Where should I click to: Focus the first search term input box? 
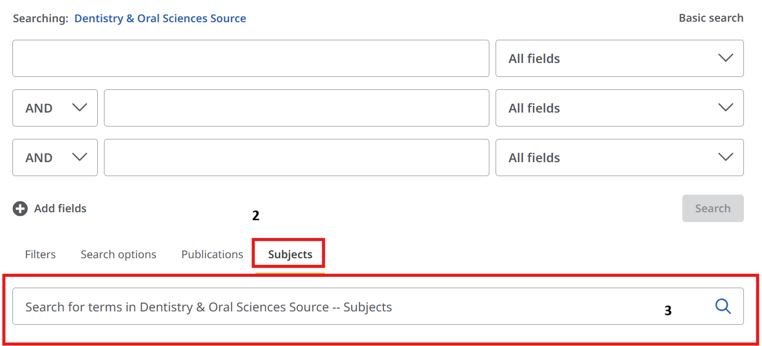tap(250, 58)
